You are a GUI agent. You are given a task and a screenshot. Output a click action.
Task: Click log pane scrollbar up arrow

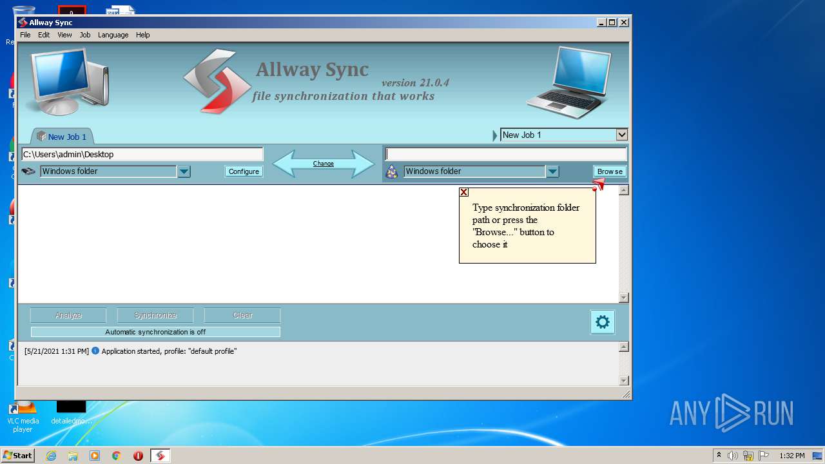(x=623, y=347)
